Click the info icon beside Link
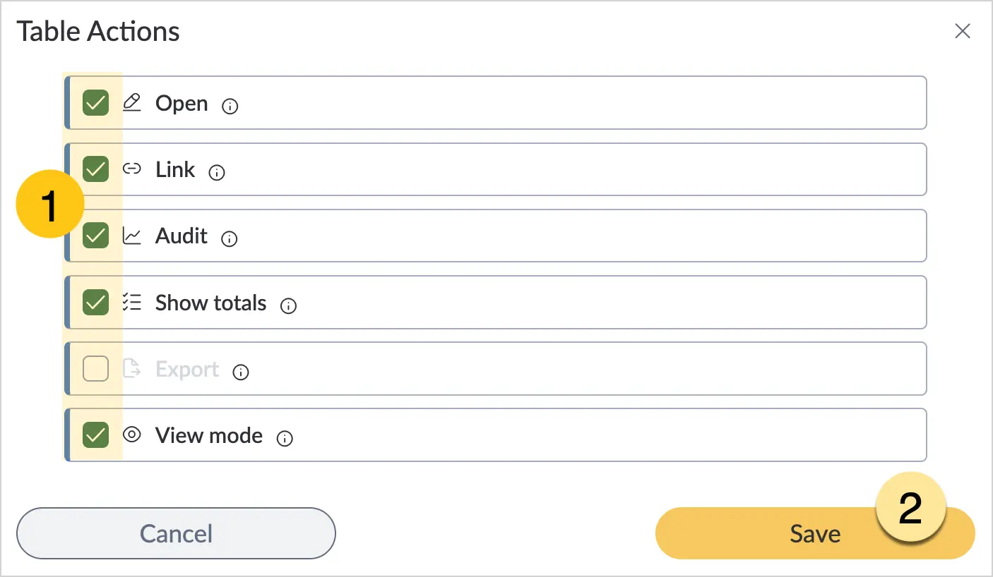The image size is (993, 577). point(217,173)
